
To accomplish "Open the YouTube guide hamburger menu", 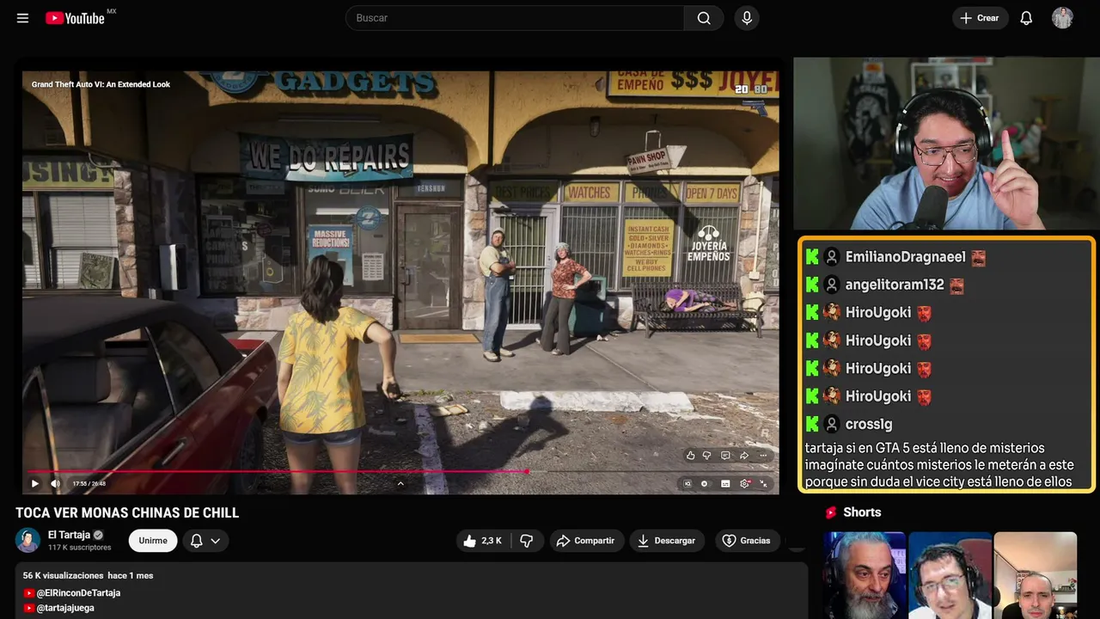I will pyautogui.click(x=22, y=18).
